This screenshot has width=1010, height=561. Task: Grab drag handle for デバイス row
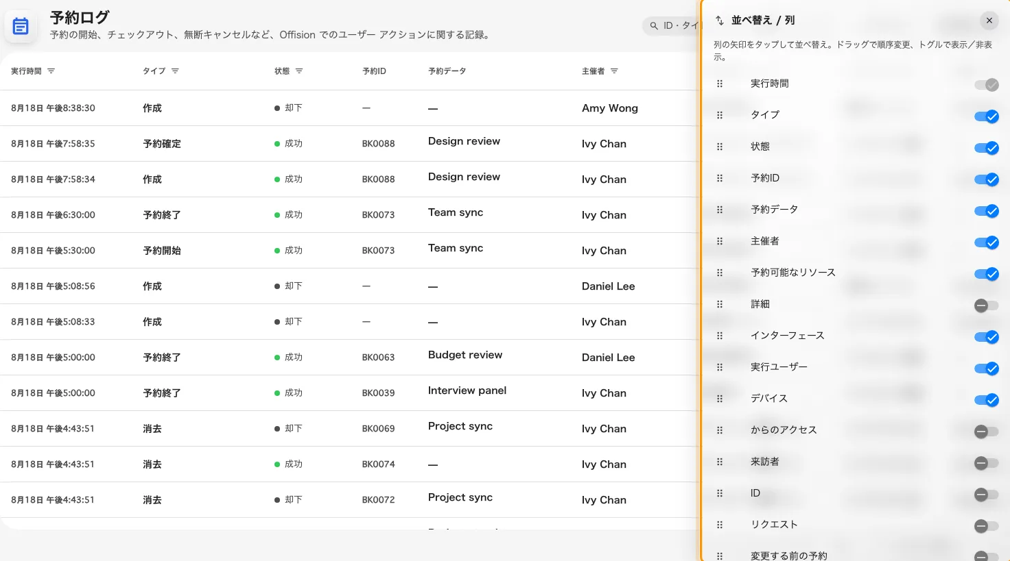tap(720, 399)
